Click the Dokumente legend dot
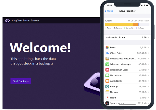This screenshot has width=156, height=110. (113, 28)
